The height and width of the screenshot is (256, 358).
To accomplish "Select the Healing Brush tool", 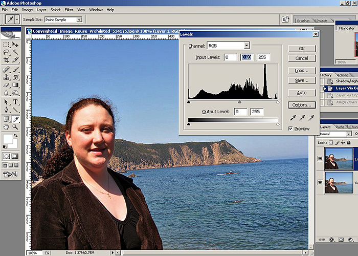I will [6, 69].
